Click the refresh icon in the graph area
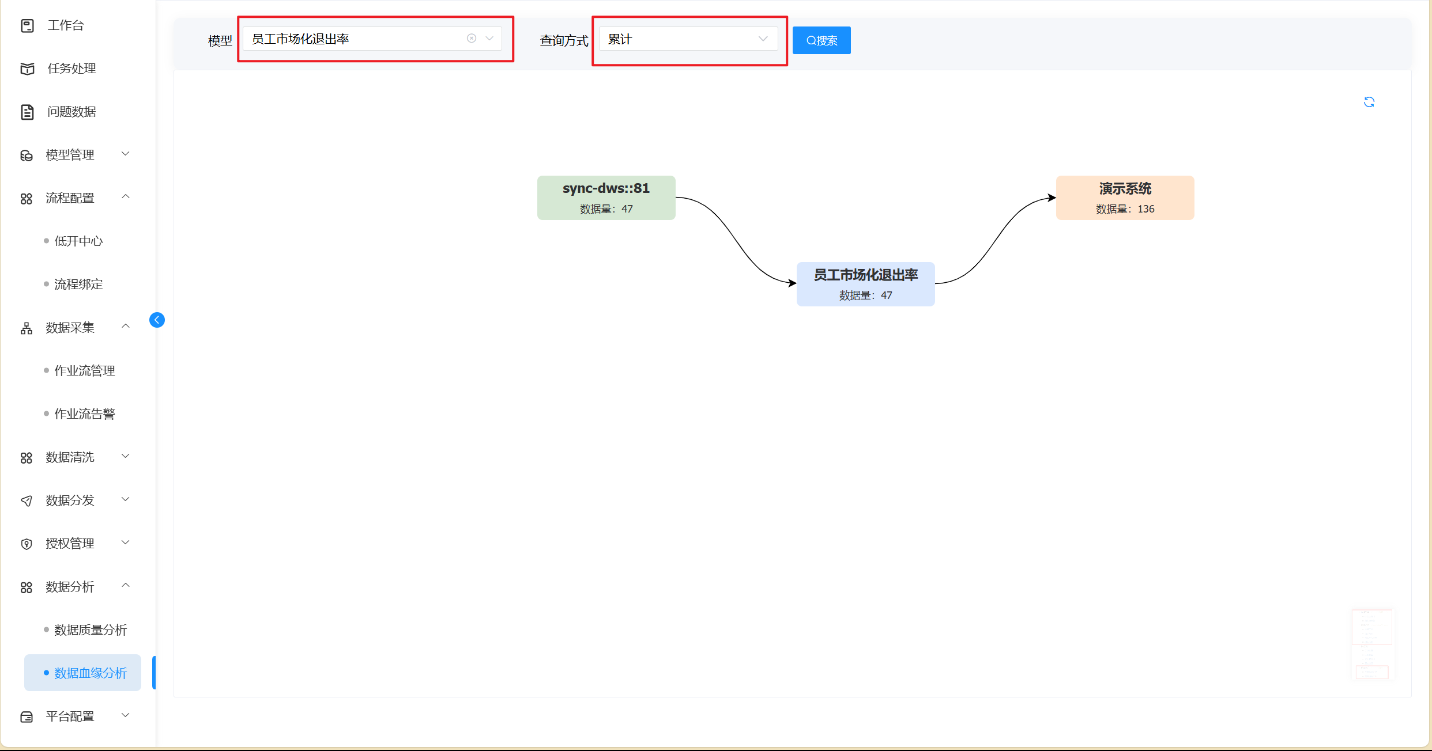The image size is (1432, 751). (x=1369, y=102)
